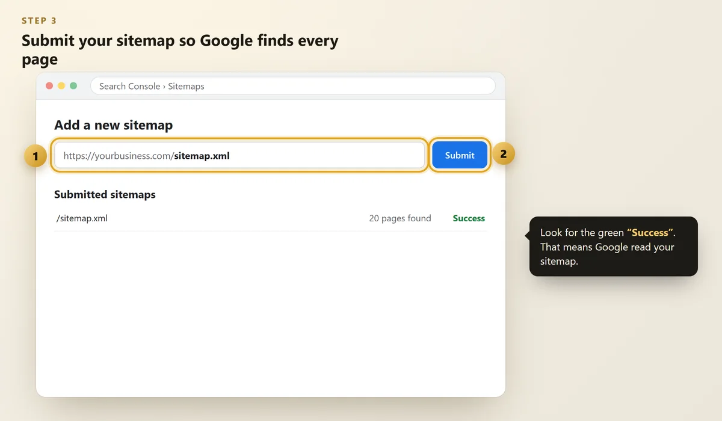Click the yellow minimize window dot
The width and height of the screenshot is (722, 421).
(x=61, y=86)
